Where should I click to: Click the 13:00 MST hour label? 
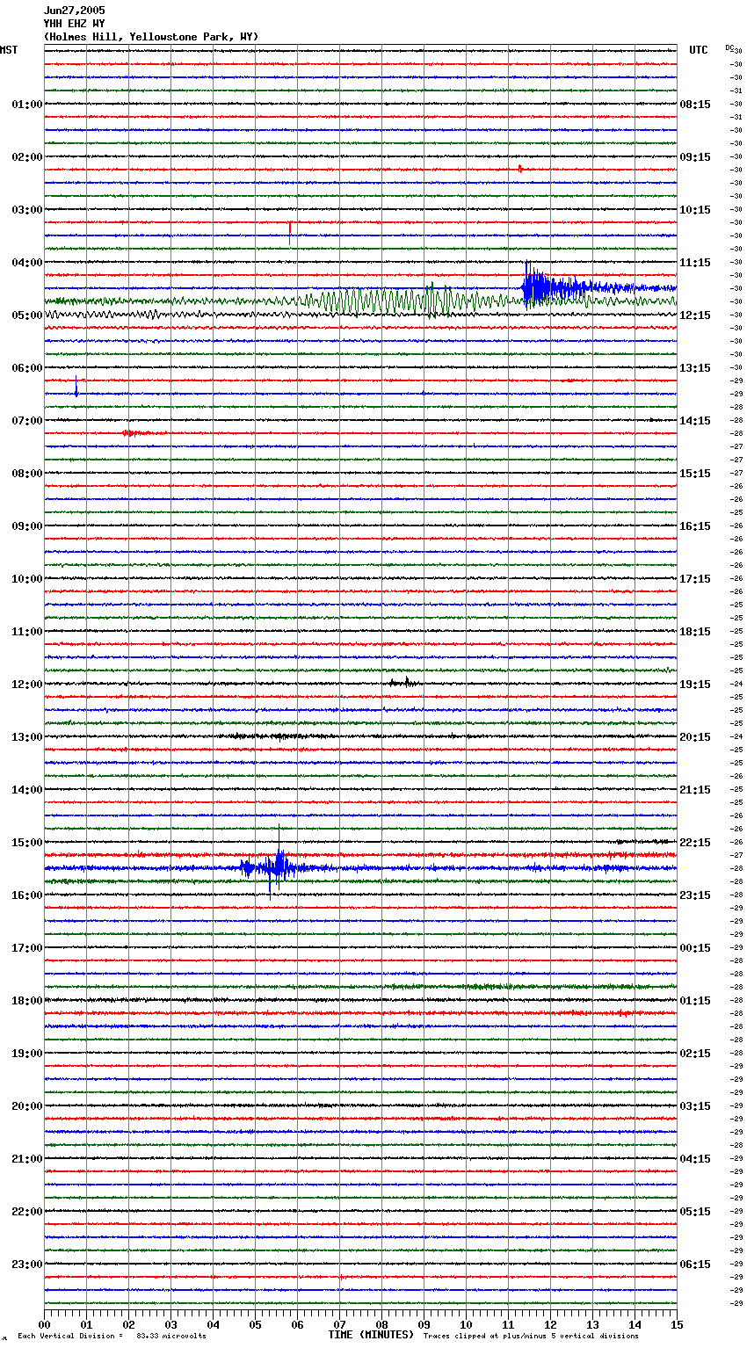coord(27,737)
